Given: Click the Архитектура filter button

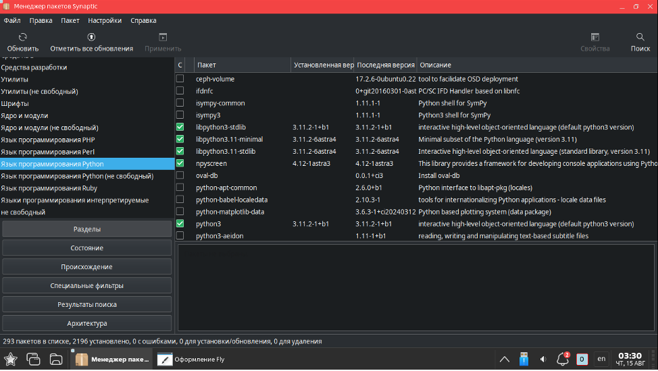Looking at the screenshot, I should tap(86, 323).
